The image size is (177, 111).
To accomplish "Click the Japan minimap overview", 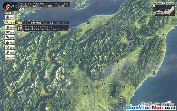I will point(164,10).
